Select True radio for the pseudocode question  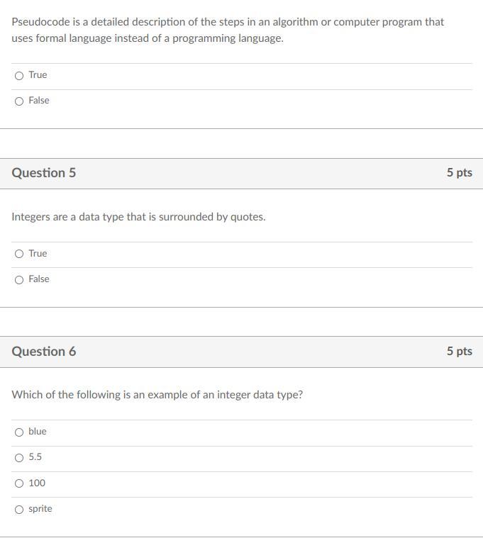point(19,75)
